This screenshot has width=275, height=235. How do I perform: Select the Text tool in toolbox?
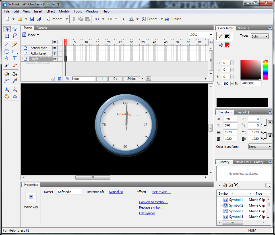point(15,58)
